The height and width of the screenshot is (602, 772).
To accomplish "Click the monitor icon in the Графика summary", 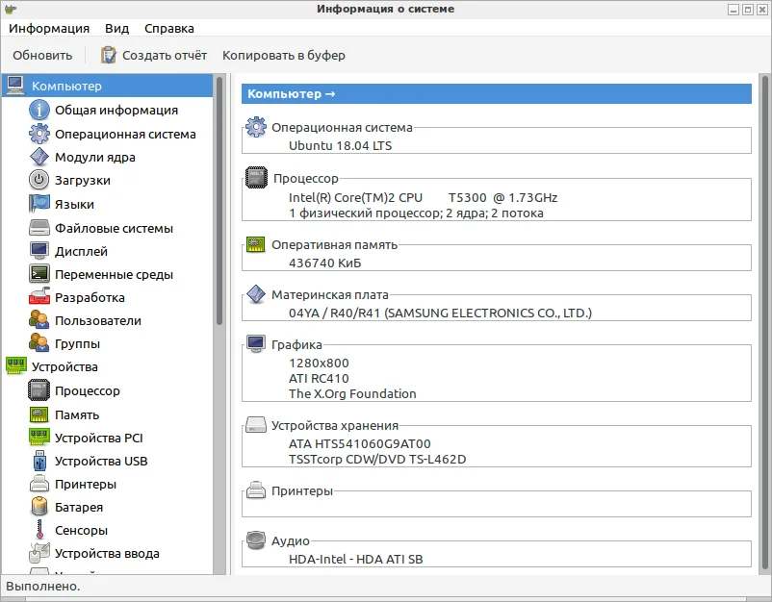I will 255,343.
